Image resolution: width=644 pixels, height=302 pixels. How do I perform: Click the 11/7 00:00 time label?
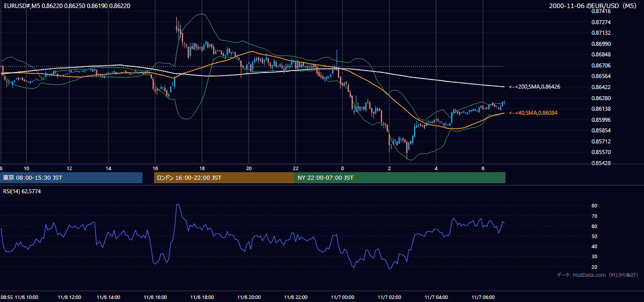(342, 297)
